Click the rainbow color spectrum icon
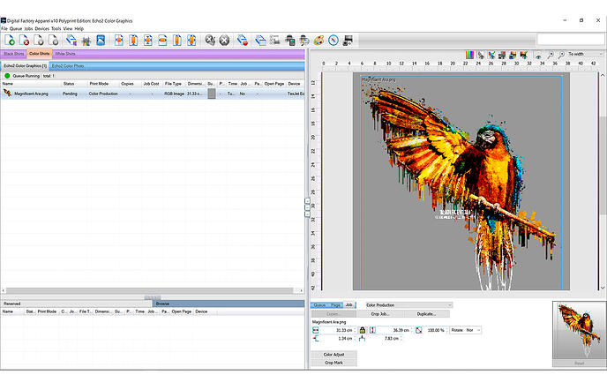The height and width of the screenshot is (390, 607). (x=469, y=55)
